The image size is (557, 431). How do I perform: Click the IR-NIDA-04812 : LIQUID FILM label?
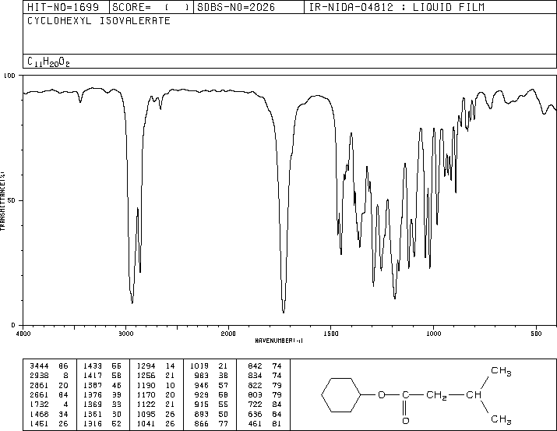tap(397, 7)
